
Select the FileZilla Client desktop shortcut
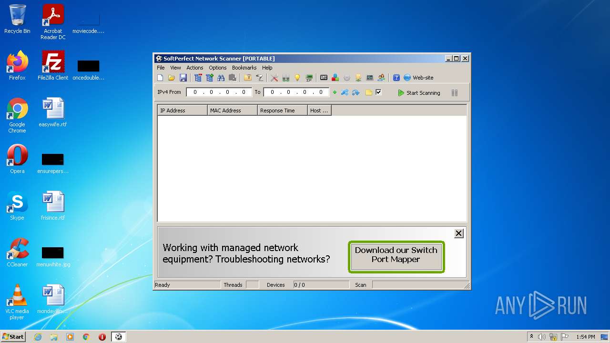(53, 65)
